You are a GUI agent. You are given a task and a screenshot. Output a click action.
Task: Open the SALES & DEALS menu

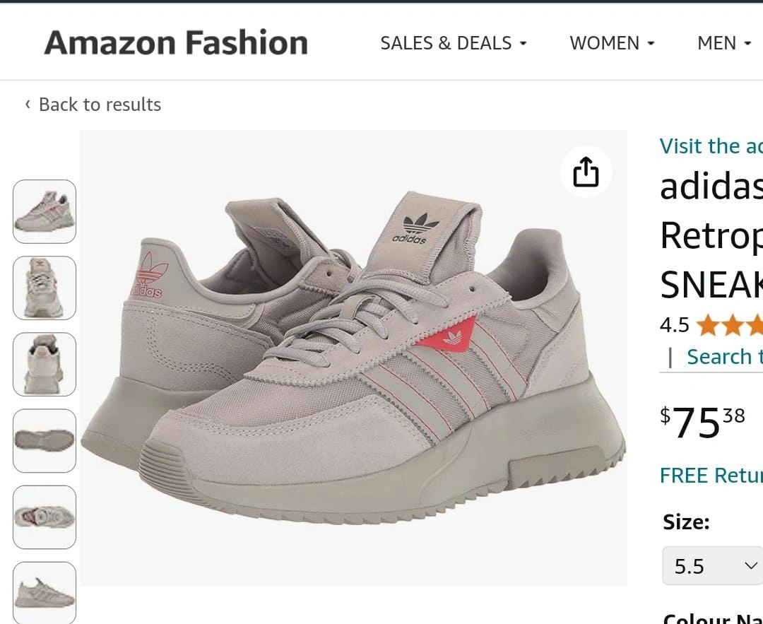pos(454,43)
